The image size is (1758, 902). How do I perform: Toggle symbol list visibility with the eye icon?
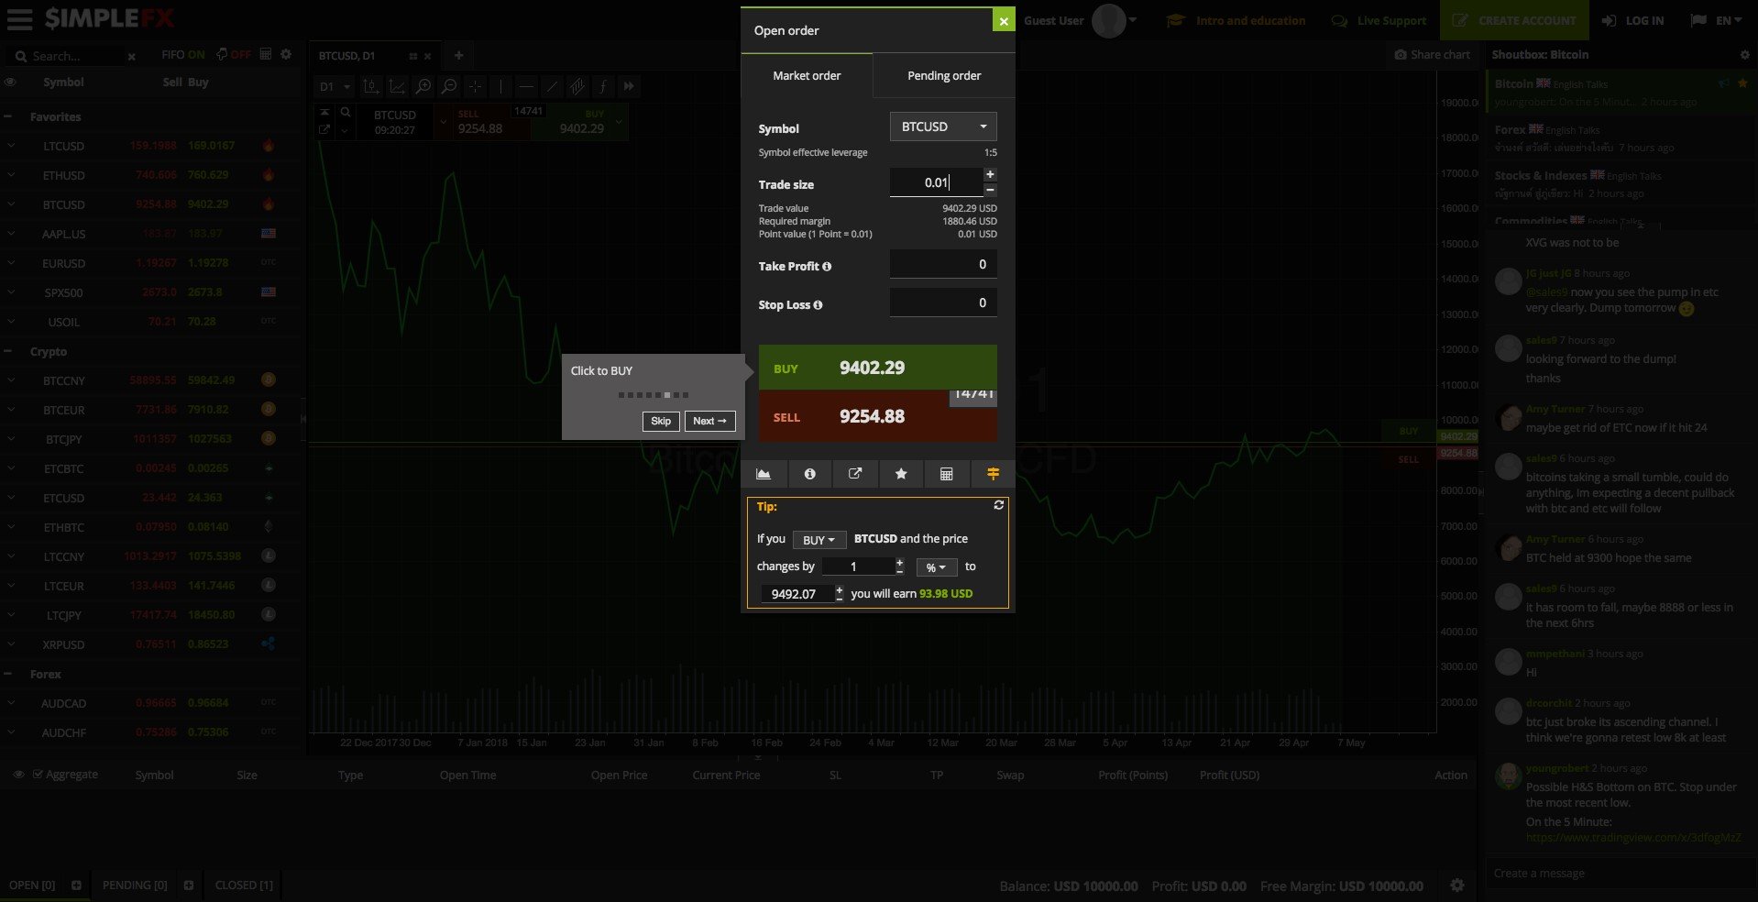click(x=11, y=82)
